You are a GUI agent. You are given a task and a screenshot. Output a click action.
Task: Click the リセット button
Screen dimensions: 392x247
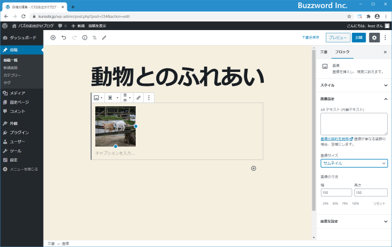[x=379, y=204]
